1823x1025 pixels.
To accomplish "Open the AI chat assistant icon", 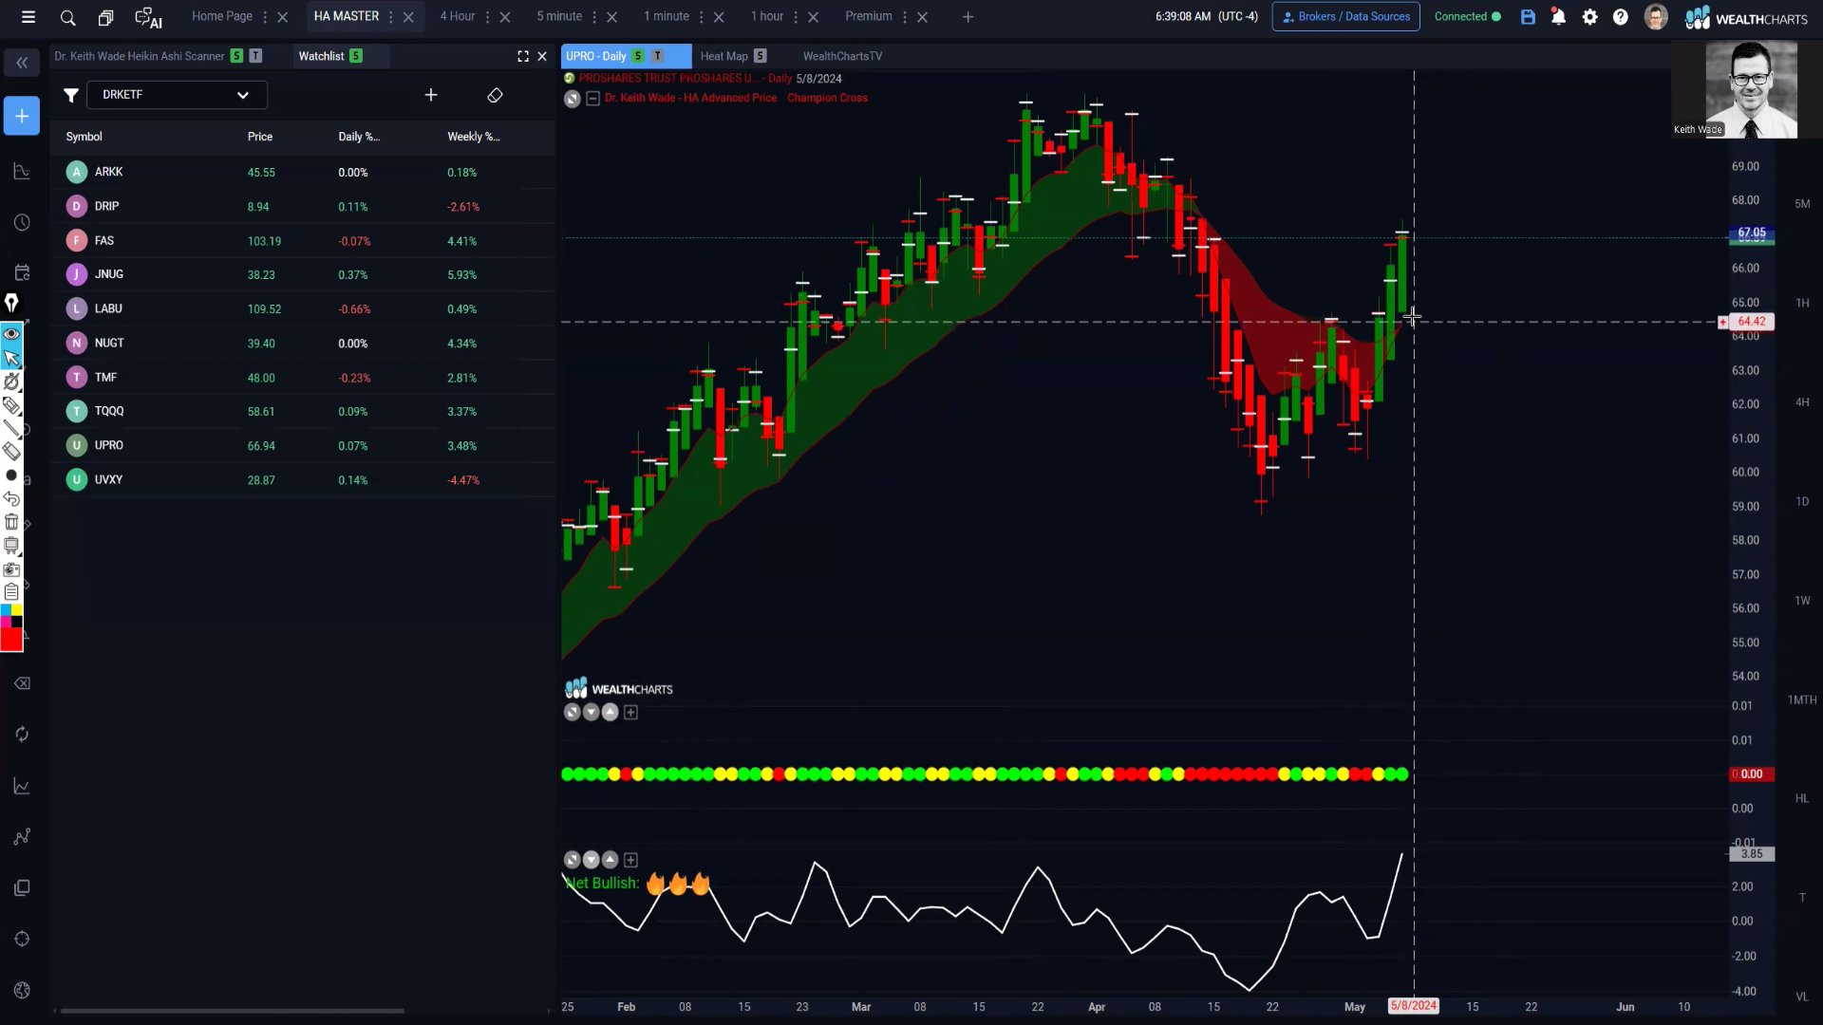I will tap(148, 17).
